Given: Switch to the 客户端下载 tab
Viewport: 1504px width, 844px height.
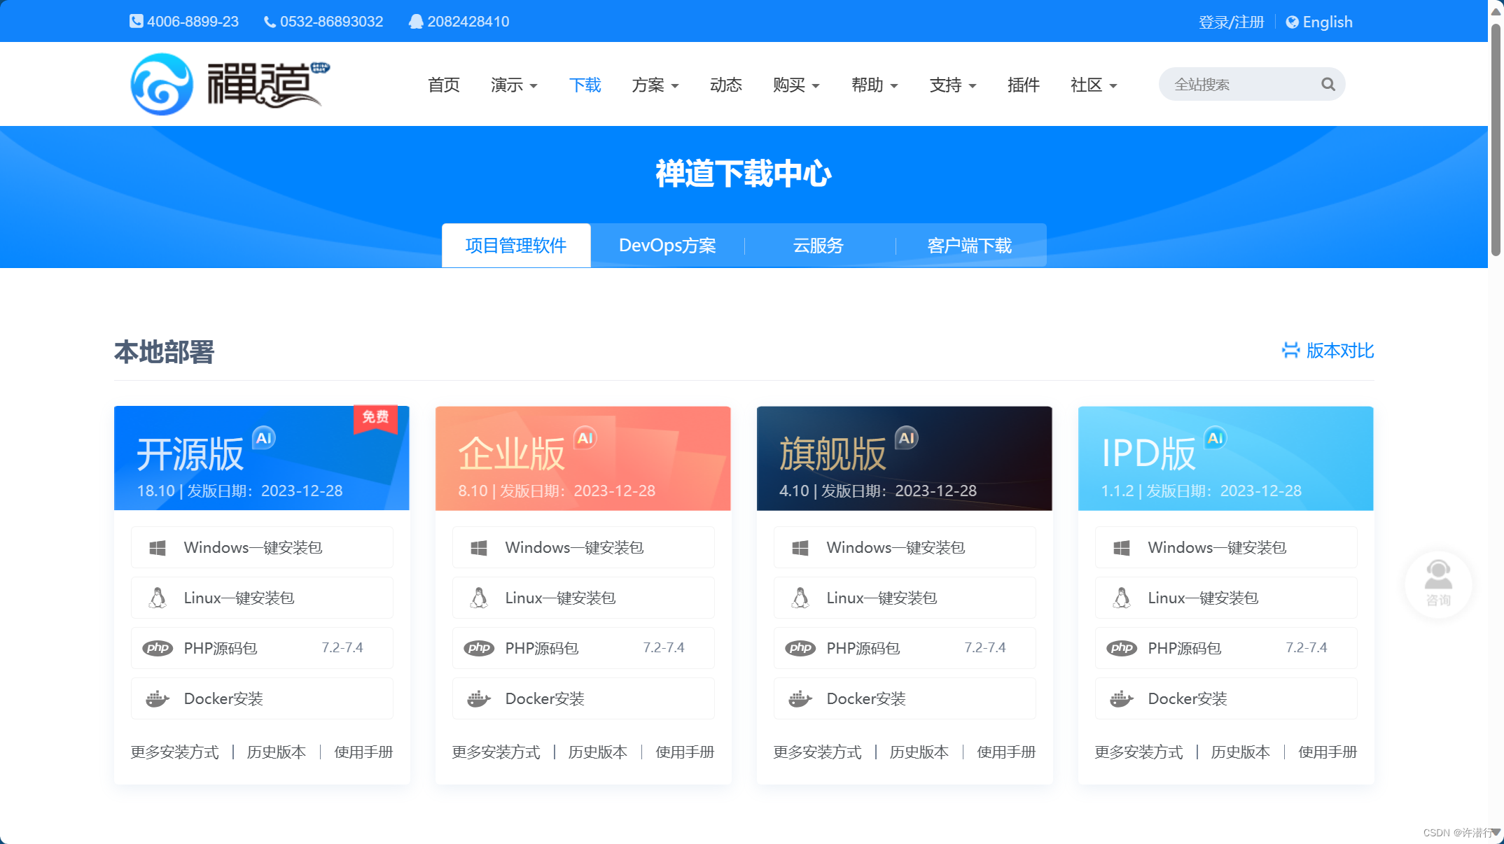Looking at the screenshot, I should (970, 245).
